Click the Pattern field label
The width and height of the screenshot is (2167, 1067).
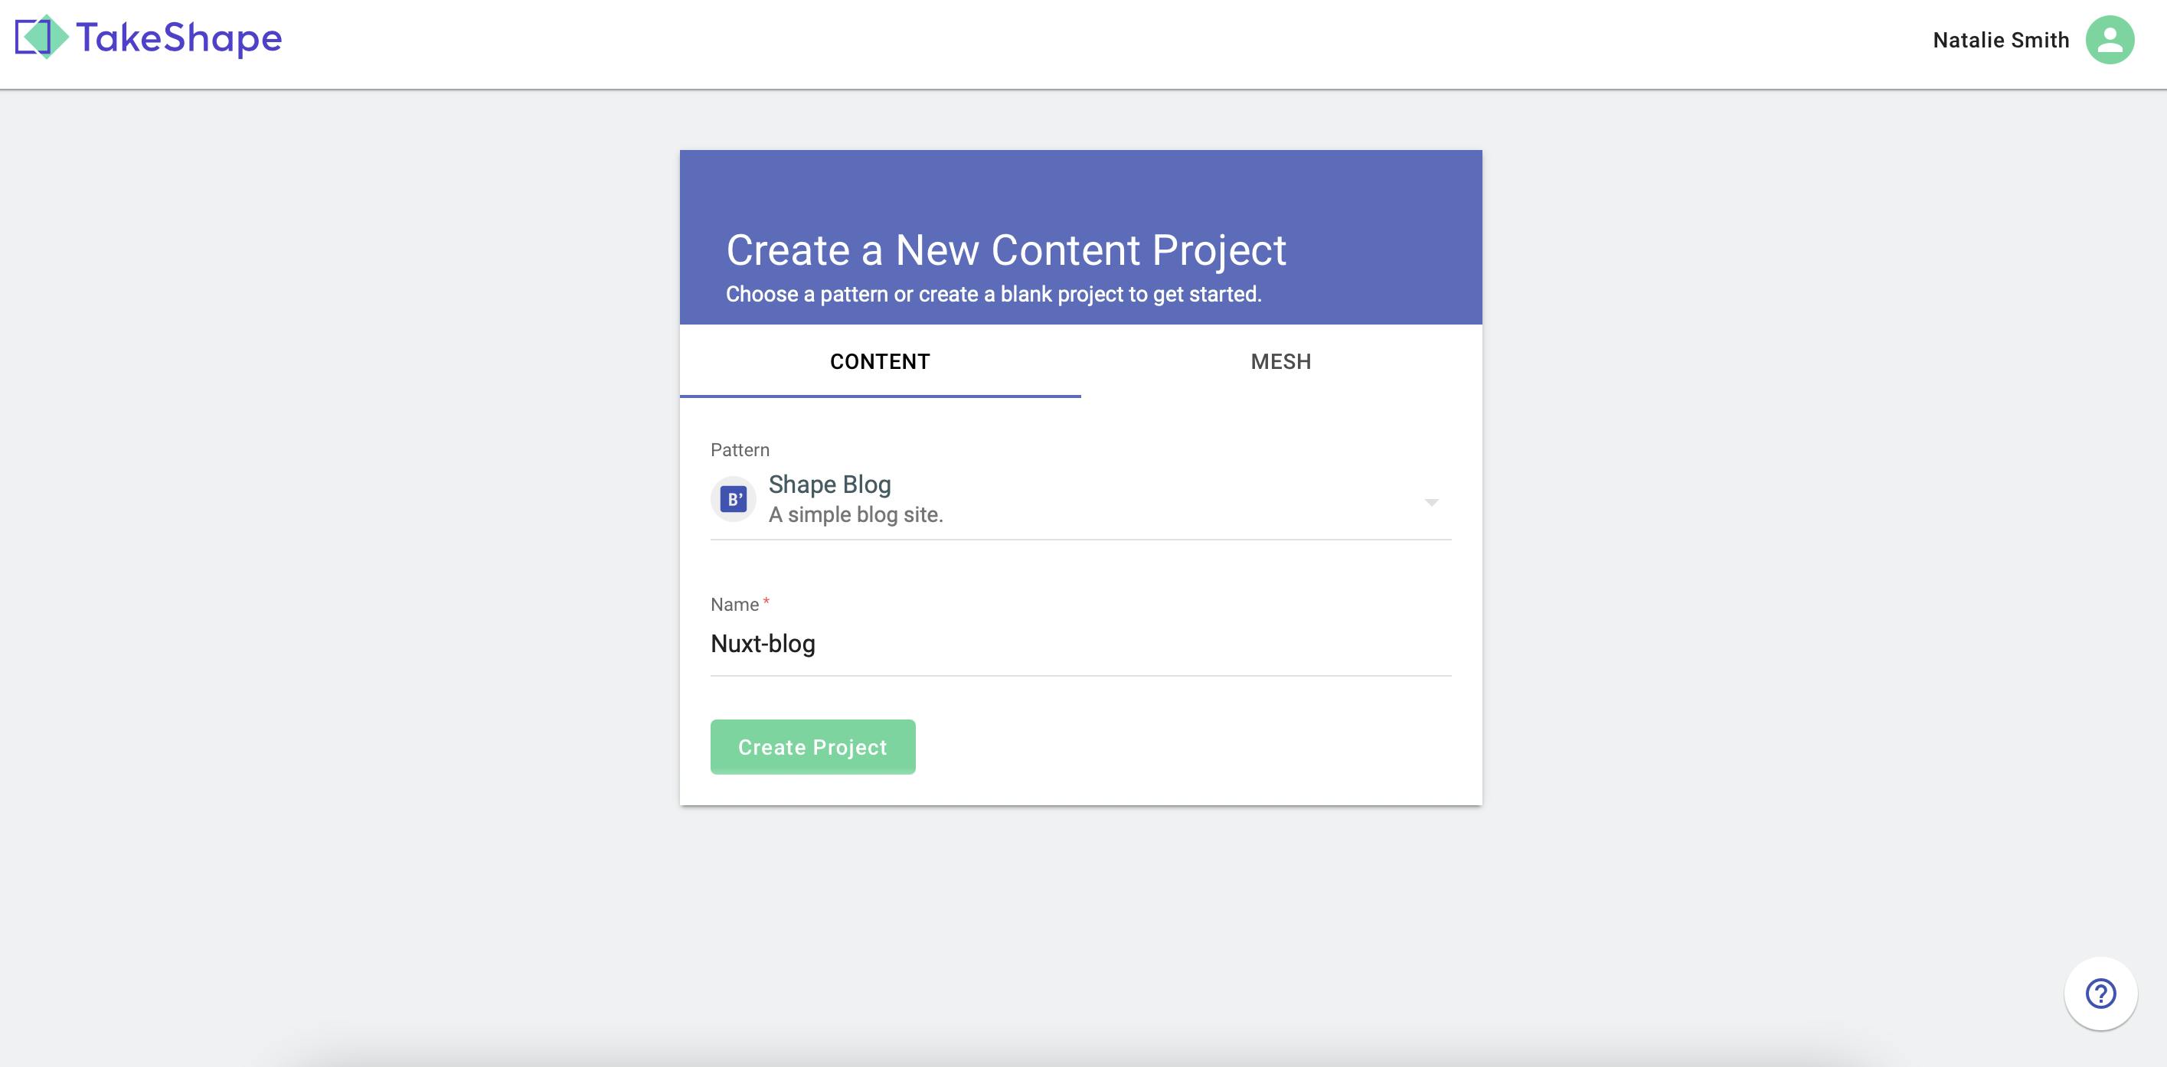[740, 450]
